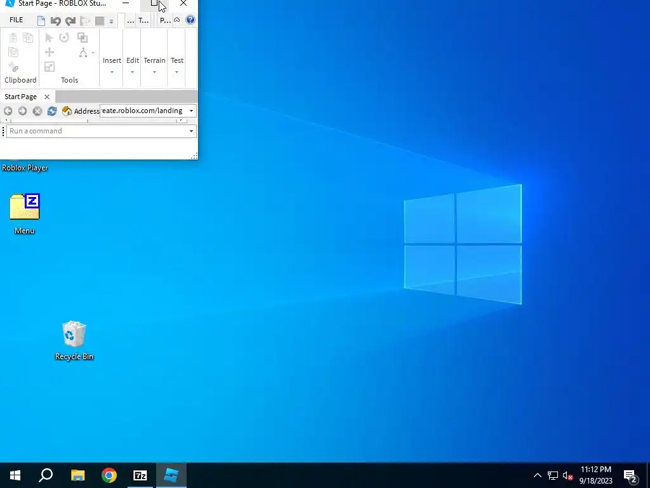The height and width of the screenshot is (488, 650).
Task: Click the grayed Play solo icon in quick toolbar
Action: pyautogui.click(x=85, y=21)
